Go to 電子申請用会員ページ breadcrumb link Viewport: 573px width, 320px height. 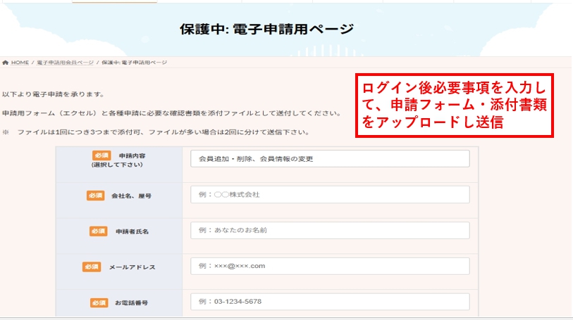click(x=65, y=63)
